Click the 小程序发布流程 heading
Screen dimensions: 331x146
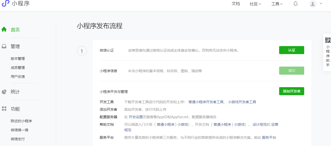(100, 26)
